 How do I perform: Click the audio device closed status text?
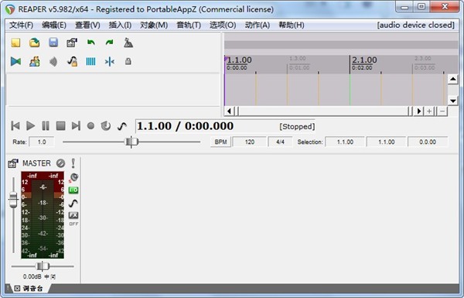pyautogui.click(x=416, y=26)
